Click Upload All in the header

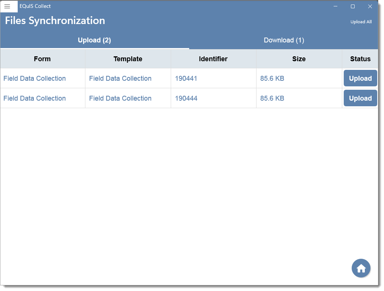361,22
